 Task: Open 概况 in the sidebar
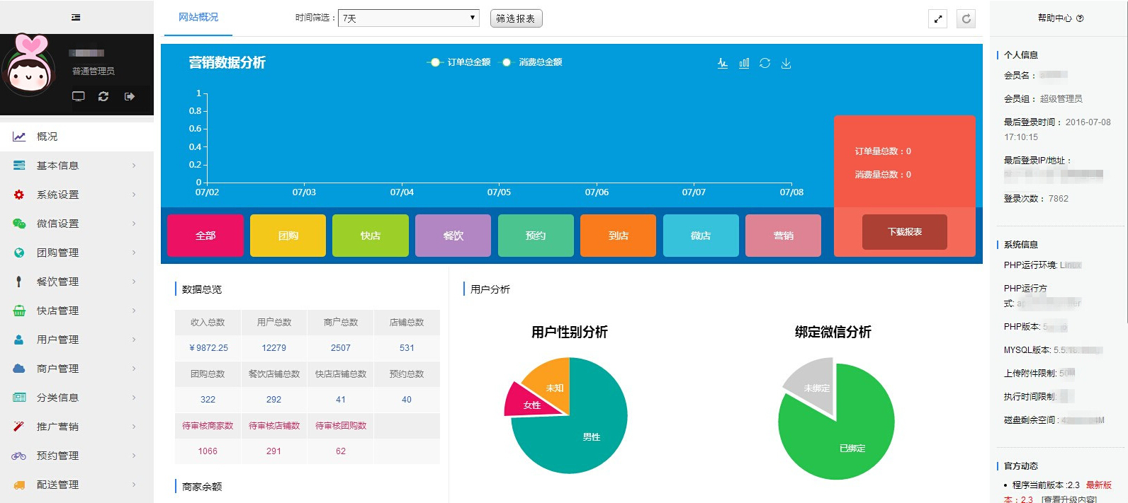click(77, 137)
